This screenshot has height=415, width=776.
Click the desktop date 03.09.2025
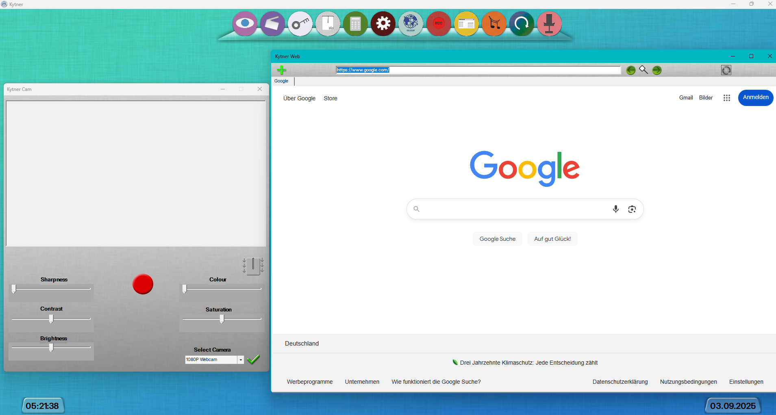click(x=733, y=406)
